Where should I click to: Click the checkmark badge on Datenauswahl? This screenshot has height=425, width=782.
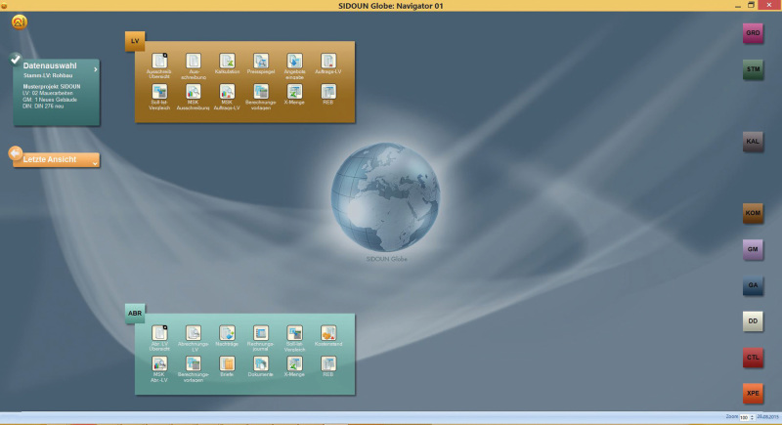pyautogui.click(x=16, y=60)
